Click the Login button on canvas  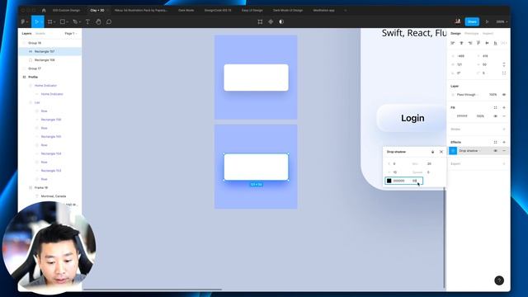pyautogui.click(x=412, y=118)
